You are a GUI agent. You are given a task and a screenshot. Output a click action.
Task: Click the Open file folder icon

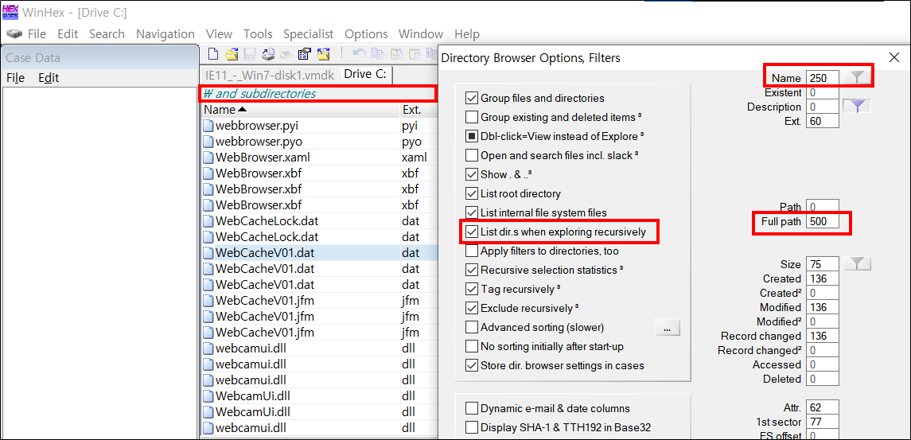232,55
